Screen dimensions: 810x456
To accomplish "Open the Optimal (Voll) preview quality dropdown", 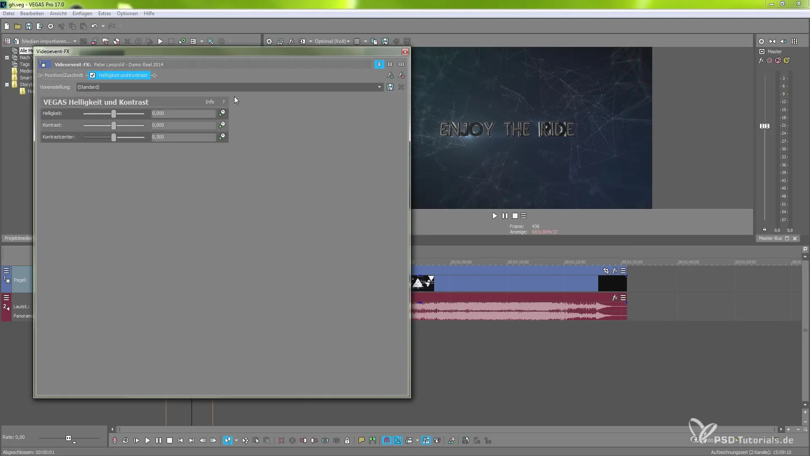I will coord(332,41).
